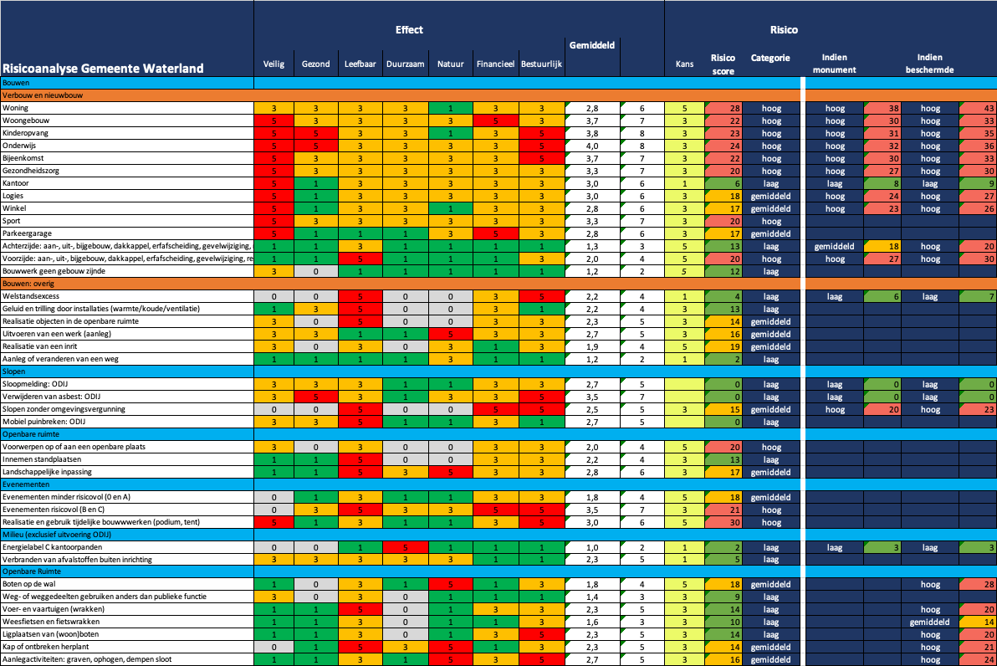
Task: Select the cell showing score 43
Action: tap(978, 108)
